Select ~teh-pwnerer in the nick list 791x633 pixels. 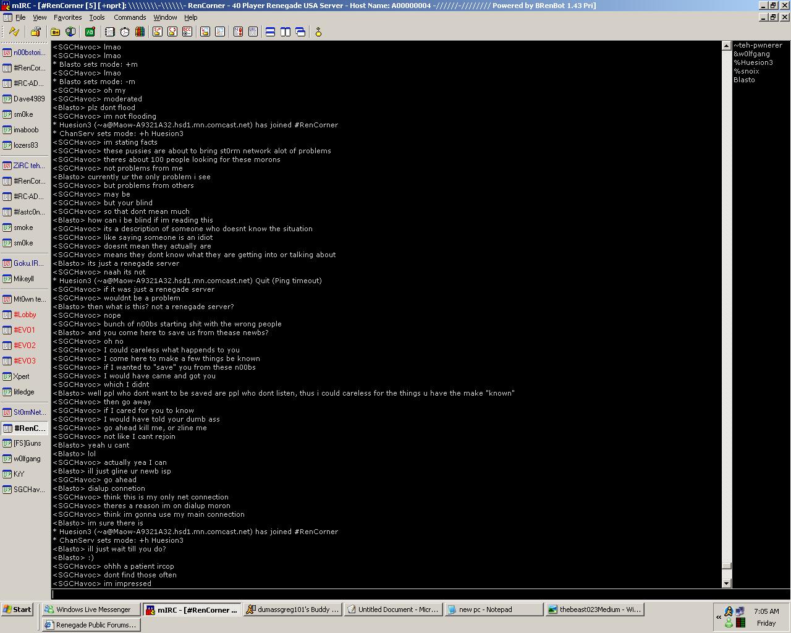point(758,45)
